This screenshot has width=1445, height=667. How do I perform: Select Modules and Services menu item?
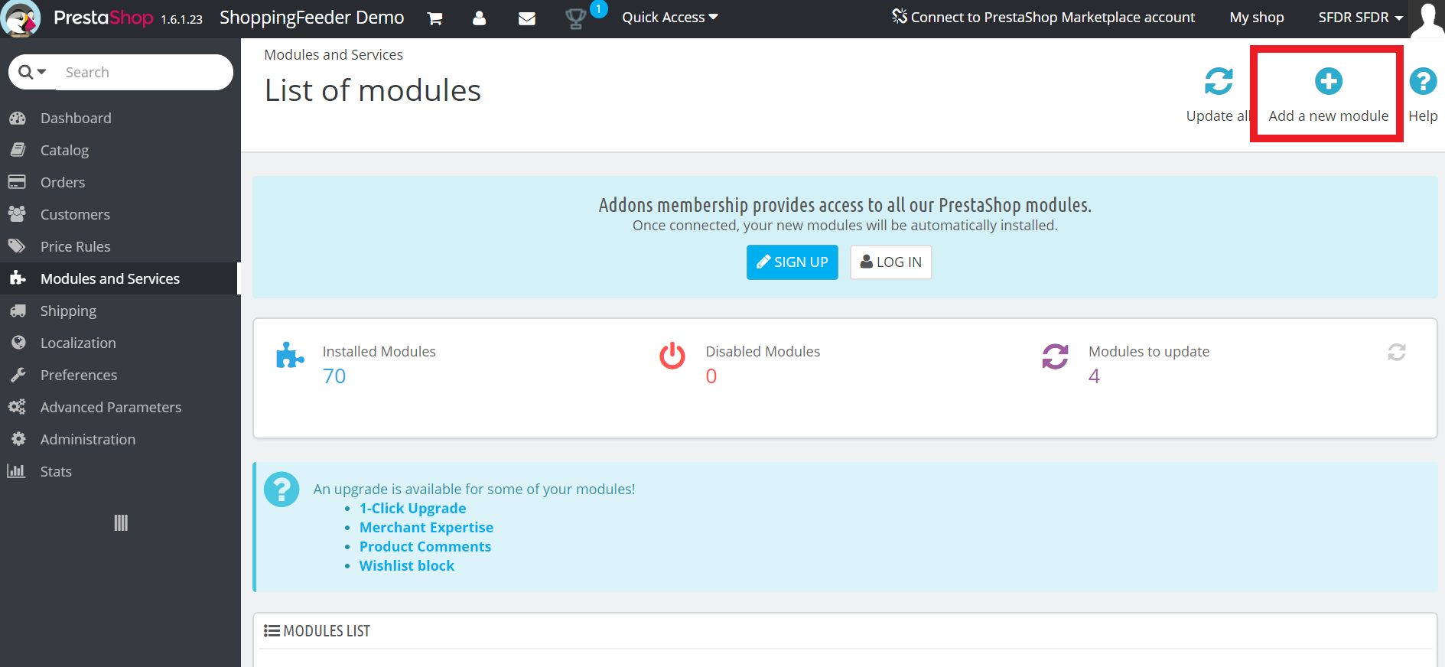(120, 278)
